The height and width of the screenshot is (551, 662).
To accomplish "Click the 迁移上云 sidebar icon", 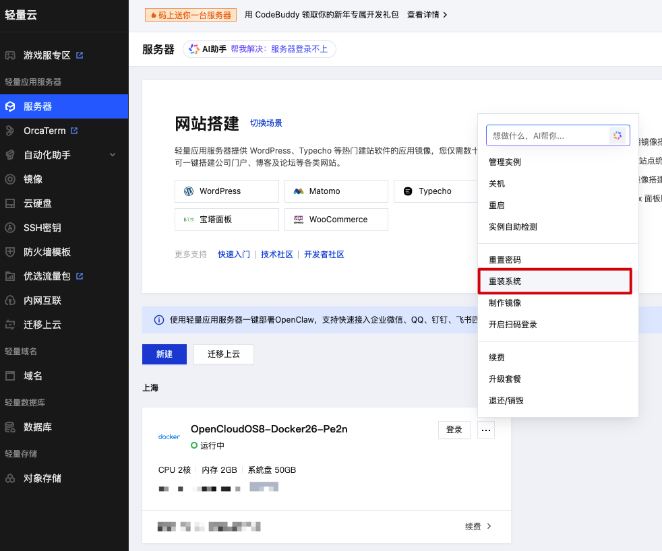I will point(10,325).
